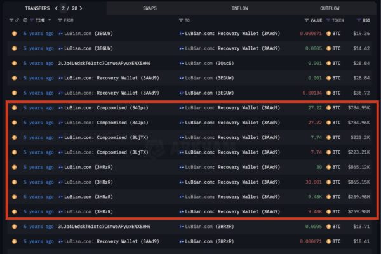Go to previous transfers page arrow

coord(56,8)
